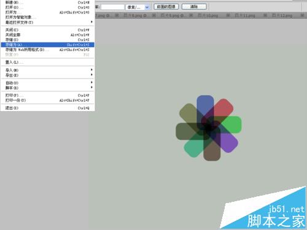Open 脚本 submenu
The image size is (307, 230).
coord(47,88)
